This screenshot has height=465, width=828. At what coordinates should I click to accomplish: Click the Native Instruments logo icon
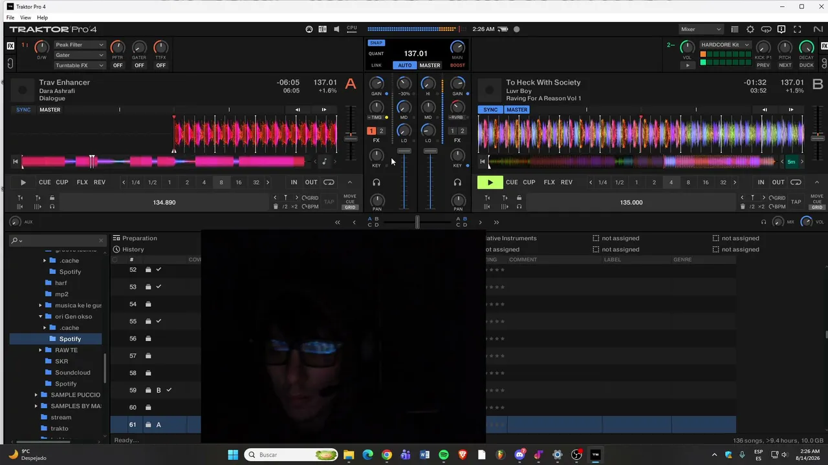818,29
